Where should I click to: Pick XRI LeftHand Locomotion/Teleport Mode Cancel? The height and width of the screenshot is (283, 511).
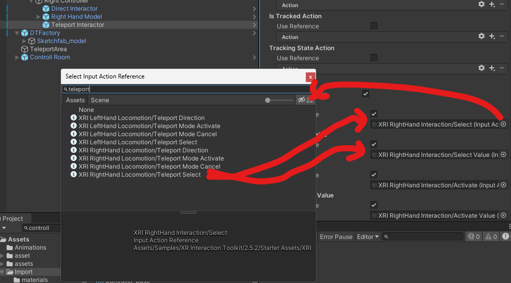[x=147, y=134]
